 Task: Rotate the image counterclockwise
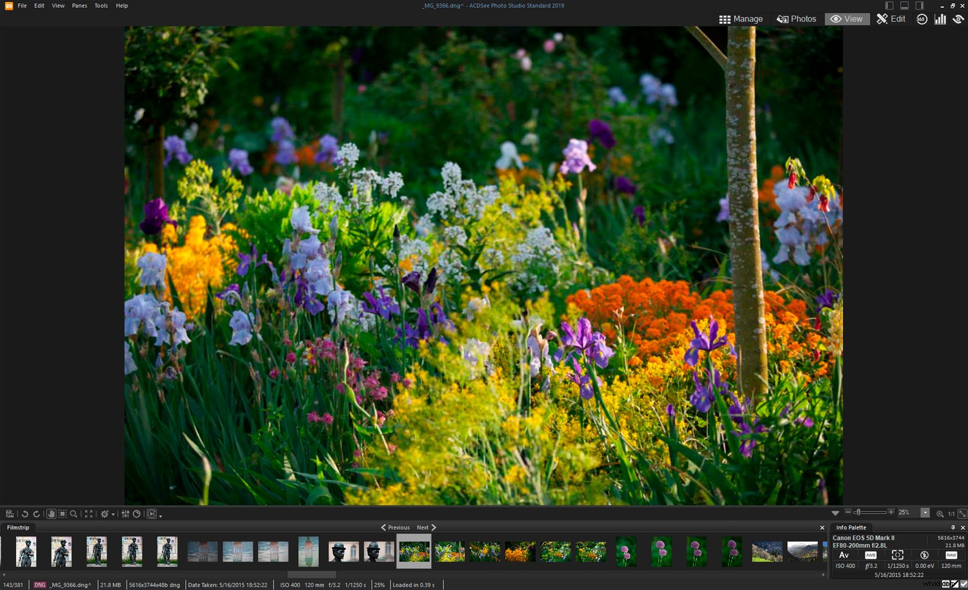(25, 514)
